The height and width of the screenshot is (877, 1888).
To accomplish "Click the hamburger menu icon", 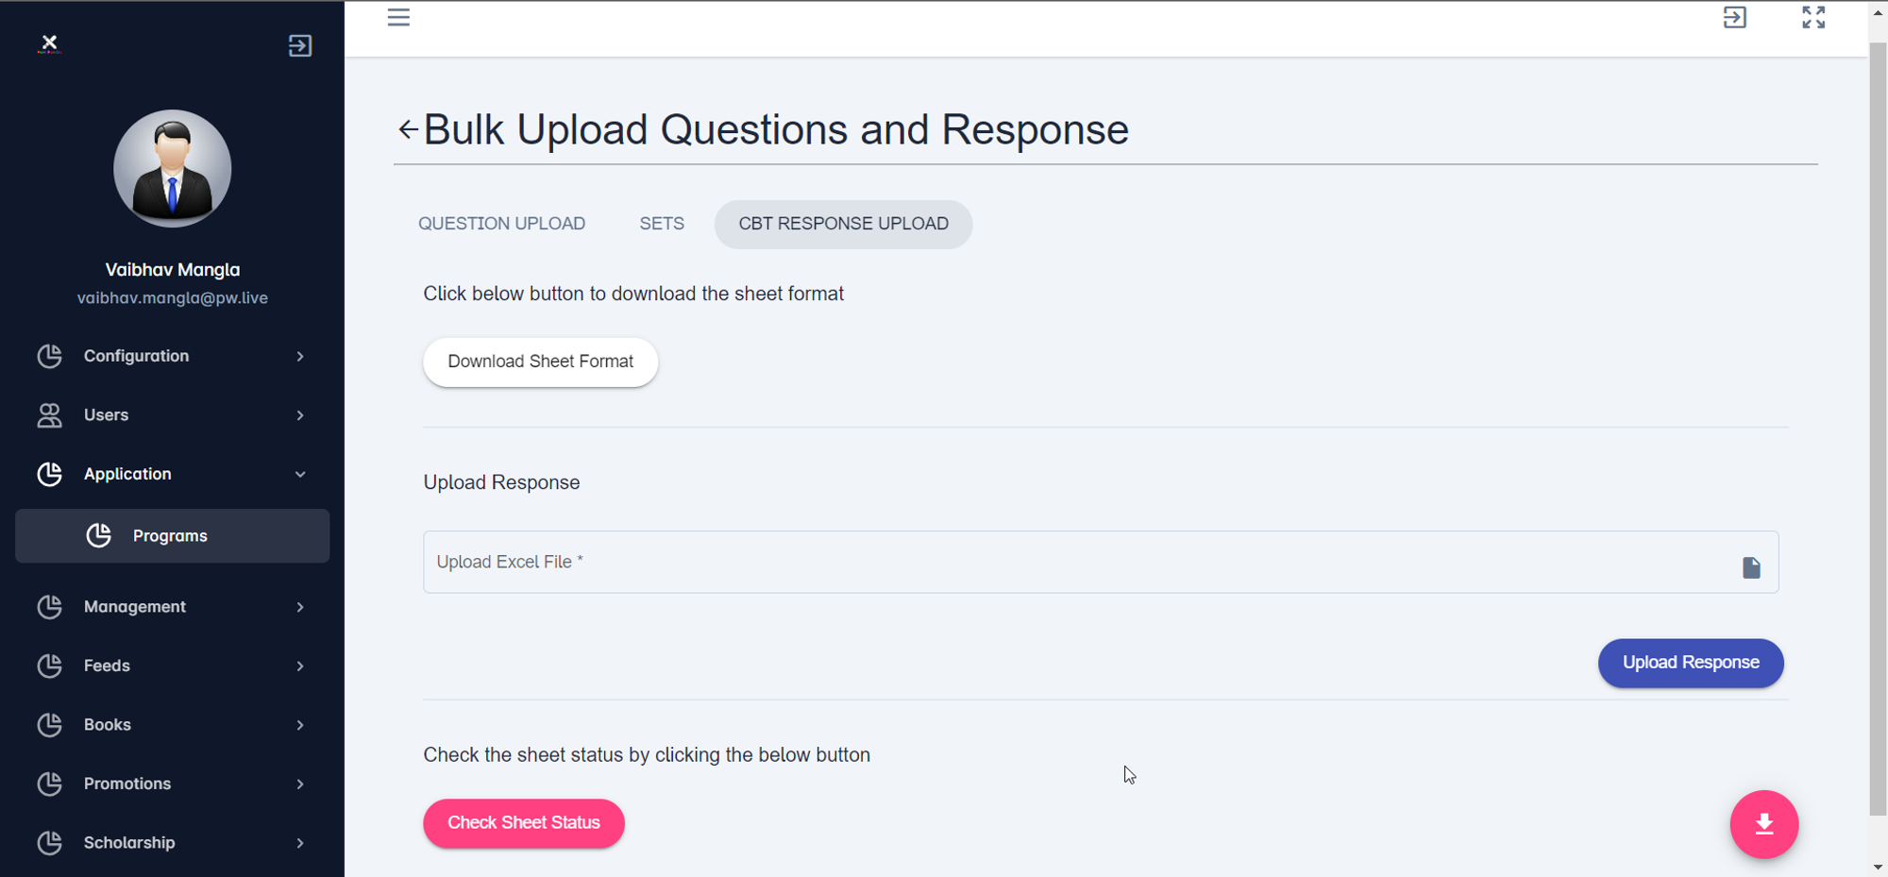I will tap(398, 18).
